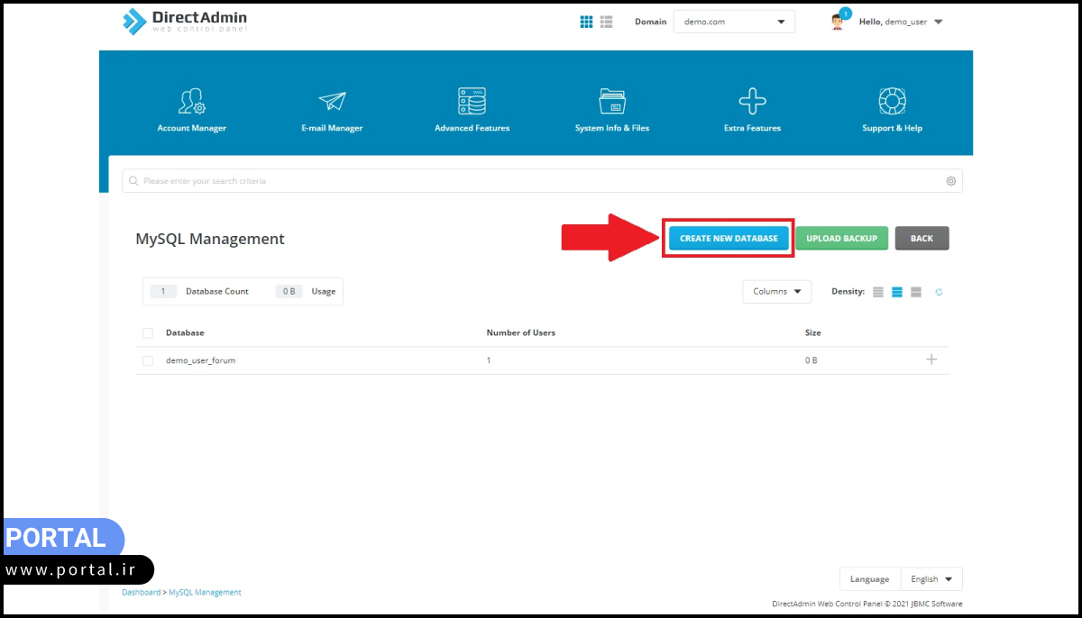This screenshot has width=1082, height=618.
Task: Open search settings with the gear icon
Action: click(950, 180)
